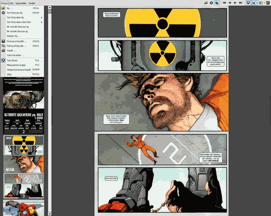Choose the 'Aç ...' menu entry
This screenshot has width=271, height=216.
pos(22,8)
